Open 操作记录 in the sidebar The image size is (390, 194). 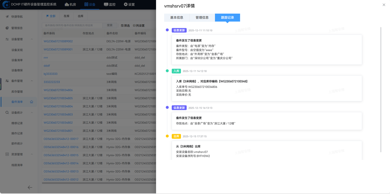(x=17, y=133)
